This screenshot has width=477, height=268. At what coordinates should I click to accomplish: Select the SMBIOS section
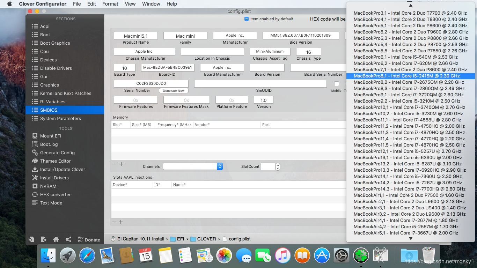(x=65, y=110)
